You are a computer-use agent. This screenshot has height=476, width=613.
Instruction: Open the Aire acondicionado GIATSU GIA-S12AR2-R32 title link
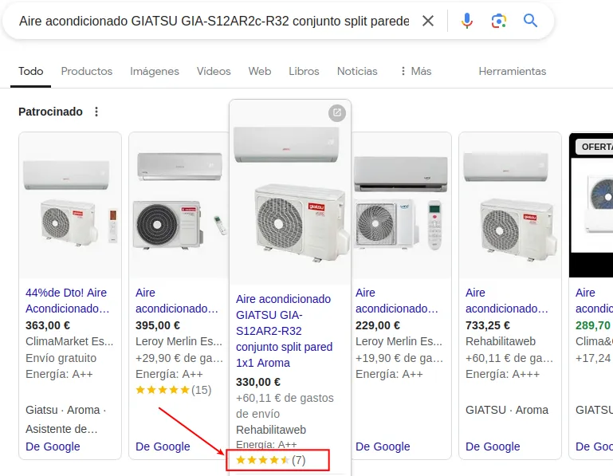click(285, 331)
